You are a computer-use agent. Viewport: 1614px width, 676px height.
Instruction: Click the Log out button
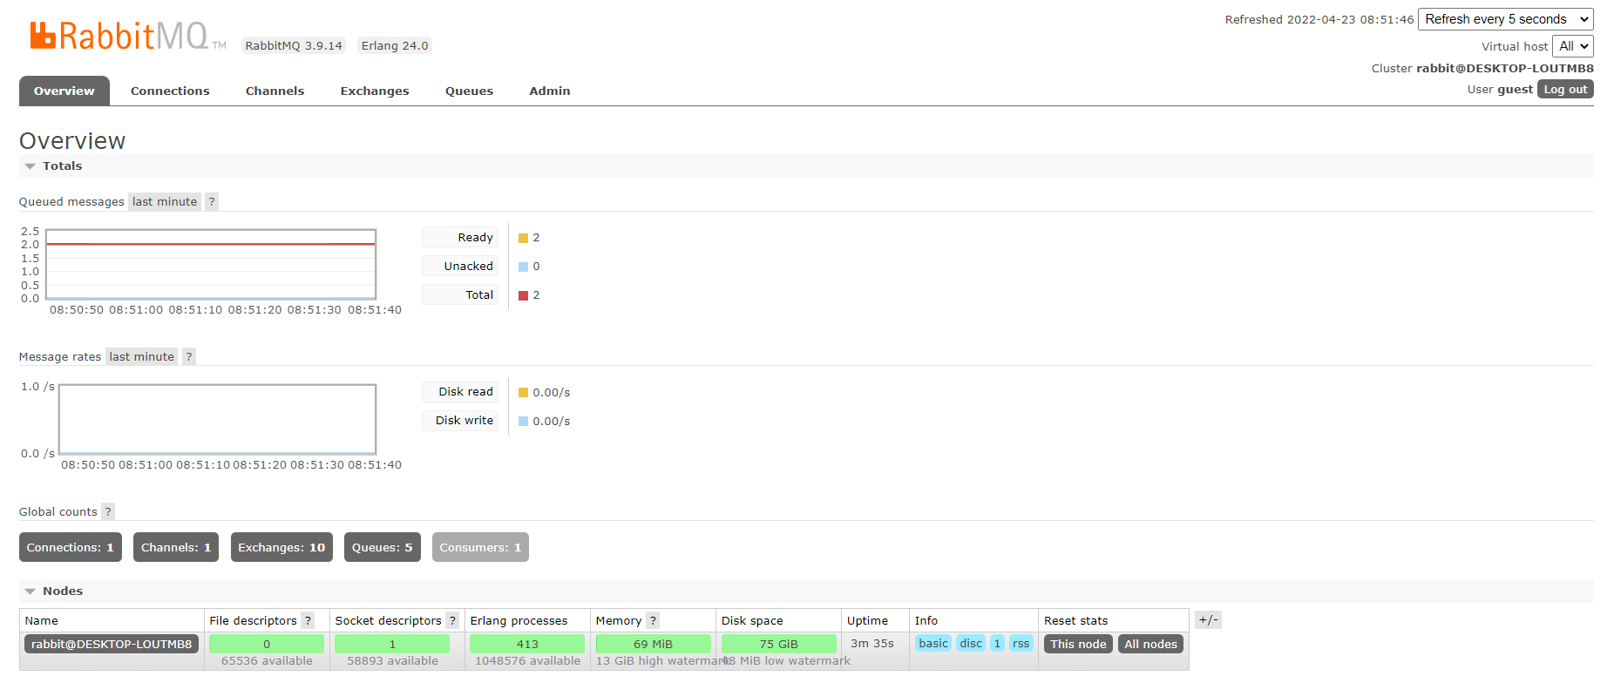tap(1565, 89)
